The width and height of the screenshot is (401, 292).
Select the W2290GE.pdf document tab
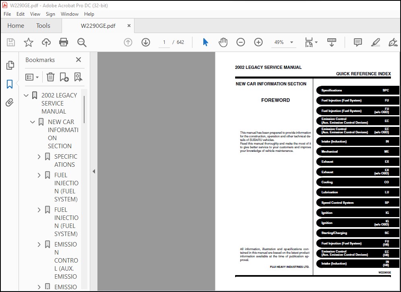(x=98, y=26)
